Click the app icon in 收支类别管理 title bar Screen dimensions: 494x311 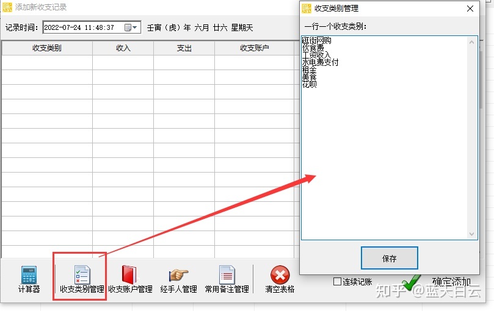click(306, 9)
